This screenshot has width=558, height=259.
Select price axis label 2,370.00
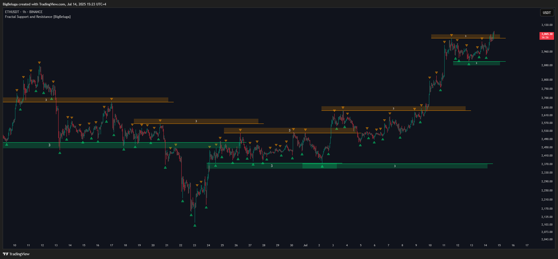click(x=547, y=164)
